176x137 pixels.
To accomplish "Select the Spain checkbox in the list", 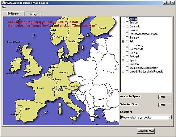I will pyautogui.click(x=127, y=60).
